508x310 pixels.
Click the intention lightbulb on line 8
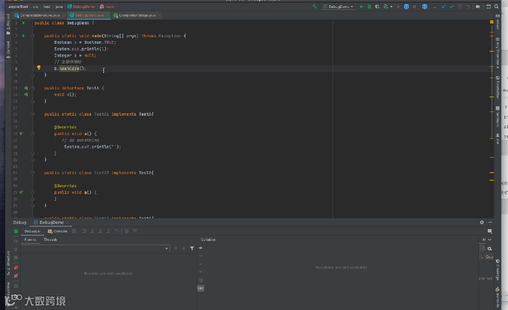pos(39,68)
